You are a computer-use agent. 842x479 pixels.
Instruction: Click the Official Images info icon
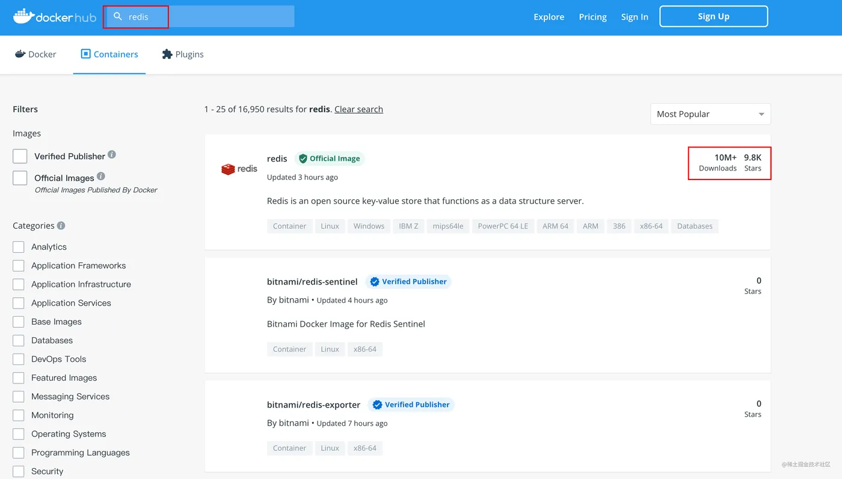coord(101,176)
